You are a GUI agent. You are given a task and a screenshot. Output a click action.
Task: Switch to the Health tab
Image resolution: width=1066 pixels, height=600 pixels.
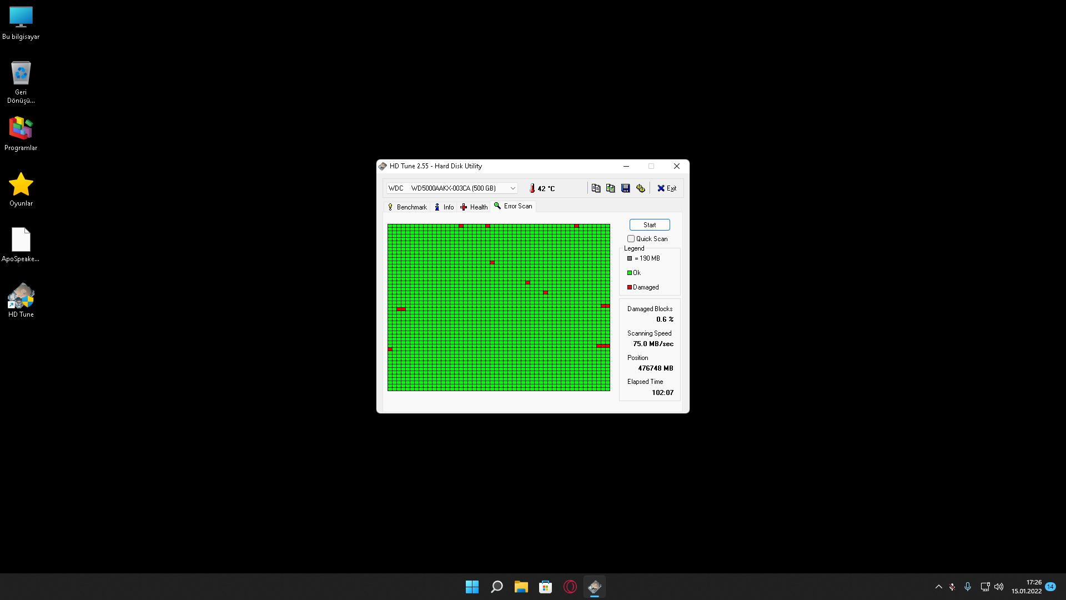pos(474,207)
